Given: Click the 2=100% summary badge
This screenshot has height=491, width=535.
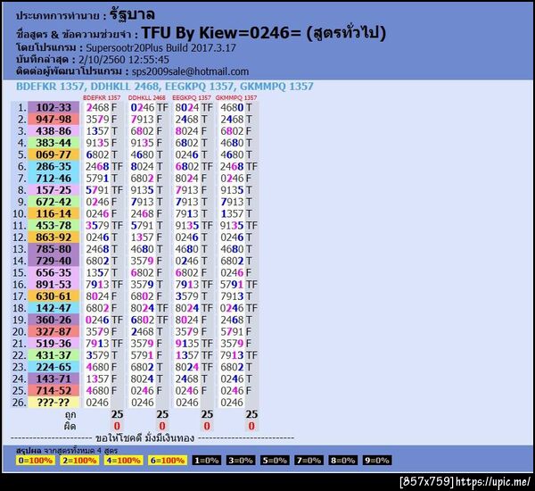Looking at the screenshot, I should [x=79, y=461].
